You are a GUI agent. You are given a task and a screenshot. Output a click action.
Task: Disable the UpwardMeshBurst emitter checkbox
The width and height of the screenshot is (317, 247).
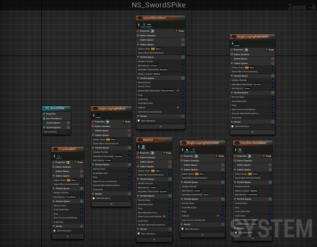point(140,18)
